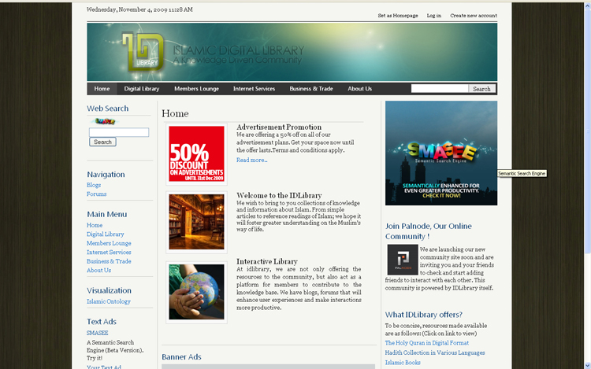Open the Islamic Ontology visualization link
The height and width of the screenshot is (369, 591).
[109, 301]
